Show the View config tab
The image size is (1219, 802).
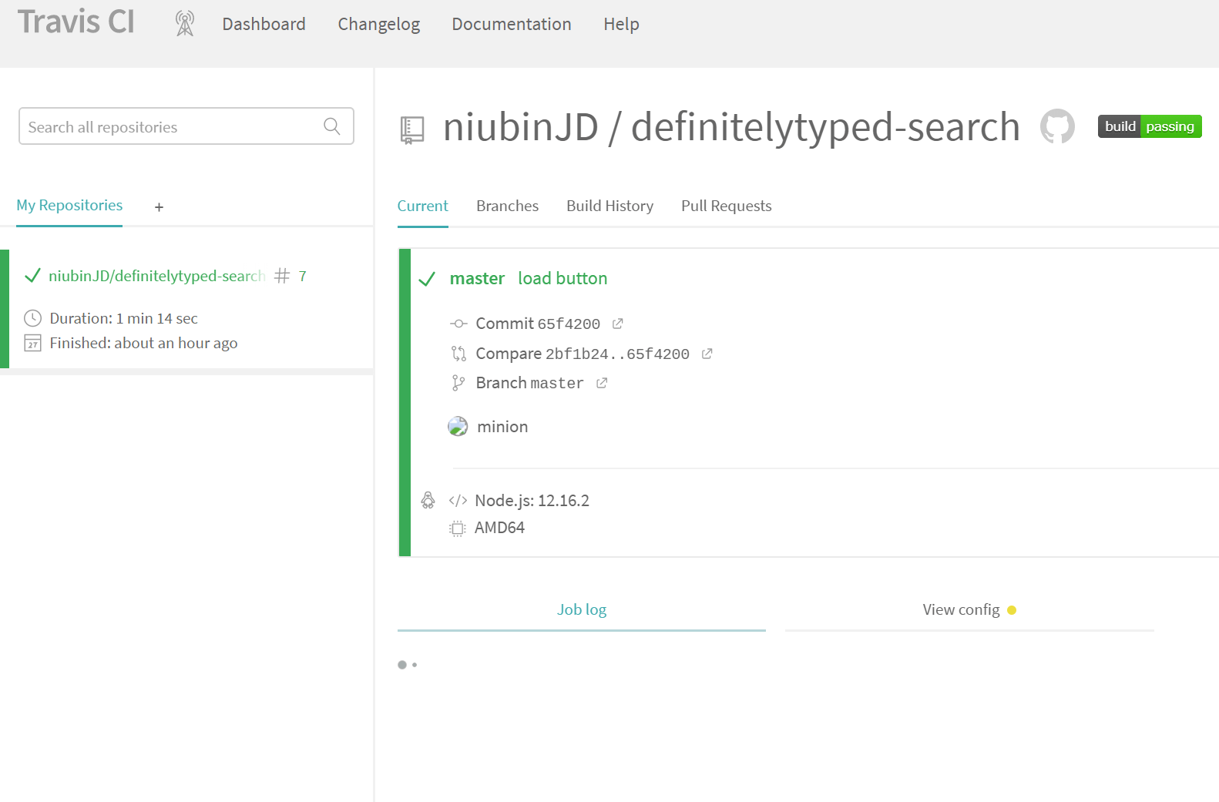[x=961, y=609]
